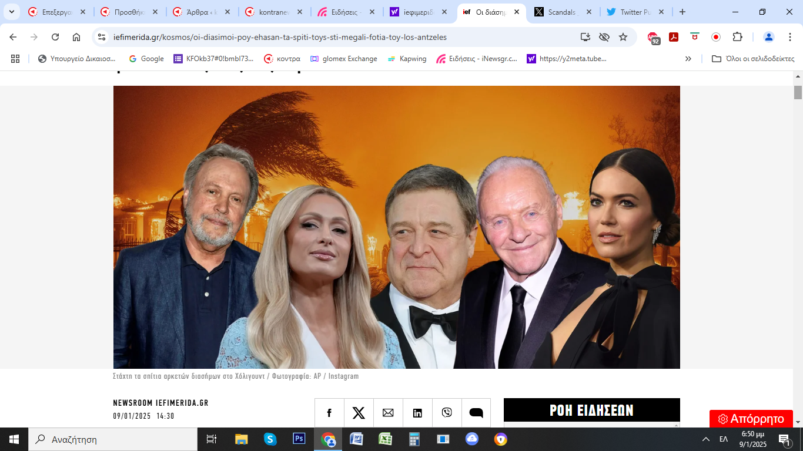Screen dimensions: 803x451
Task: Open the glomex Exchange bookmark
Action: 344,59
